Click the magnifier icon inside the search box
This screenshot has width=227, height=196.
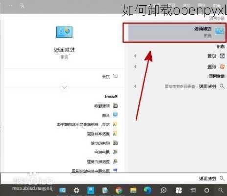[x=222, y=178]
